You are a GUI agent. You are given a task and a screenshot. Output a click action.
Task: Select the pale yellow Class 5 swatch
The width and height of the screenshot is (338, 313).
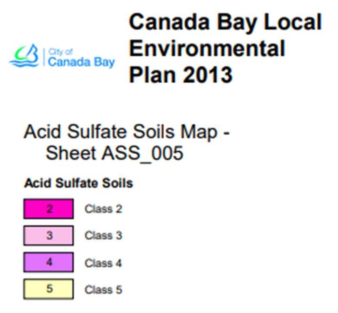click(x=48, y=289)
